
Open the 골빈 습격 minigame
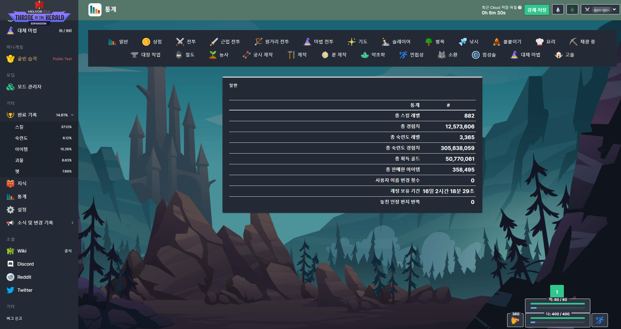click(x=39, y=59)
